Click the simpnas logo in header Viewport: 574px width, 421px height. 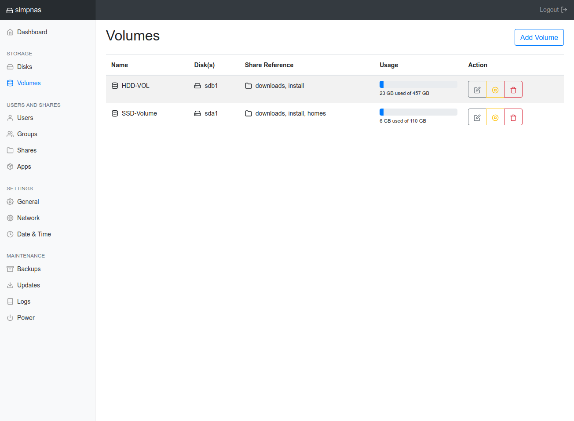click(x=24, y=10)
